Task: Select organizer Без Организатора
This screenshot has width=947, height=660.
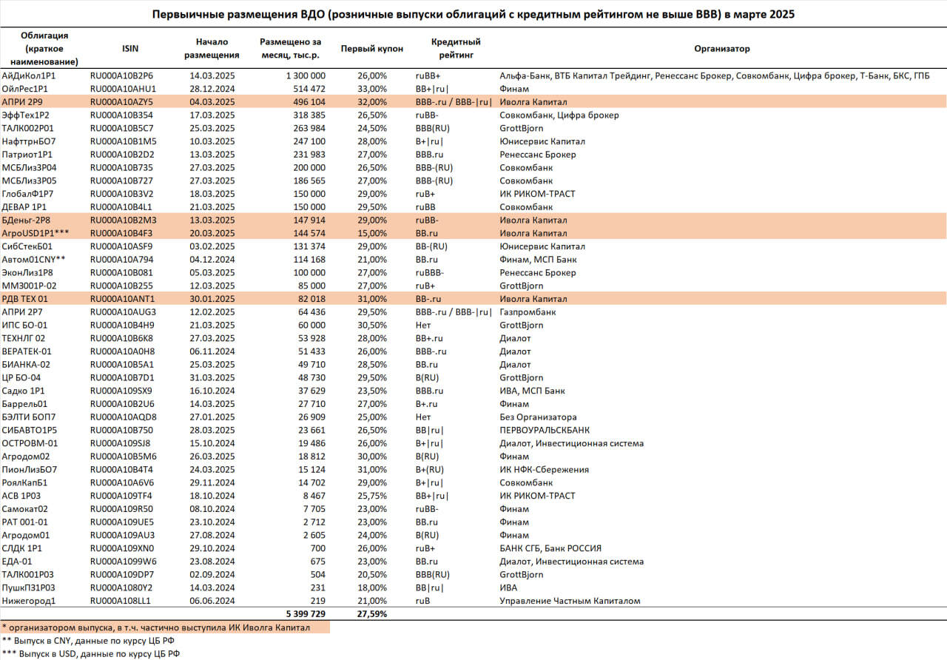Action: (x=538, y=417)
